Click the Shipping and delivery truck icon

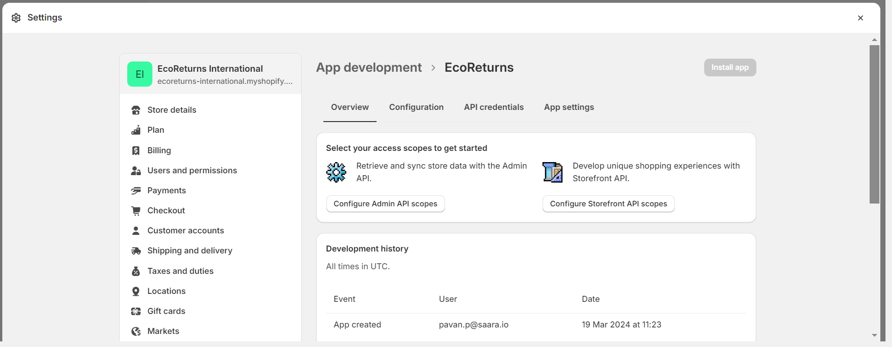click(x=136, y=251)
